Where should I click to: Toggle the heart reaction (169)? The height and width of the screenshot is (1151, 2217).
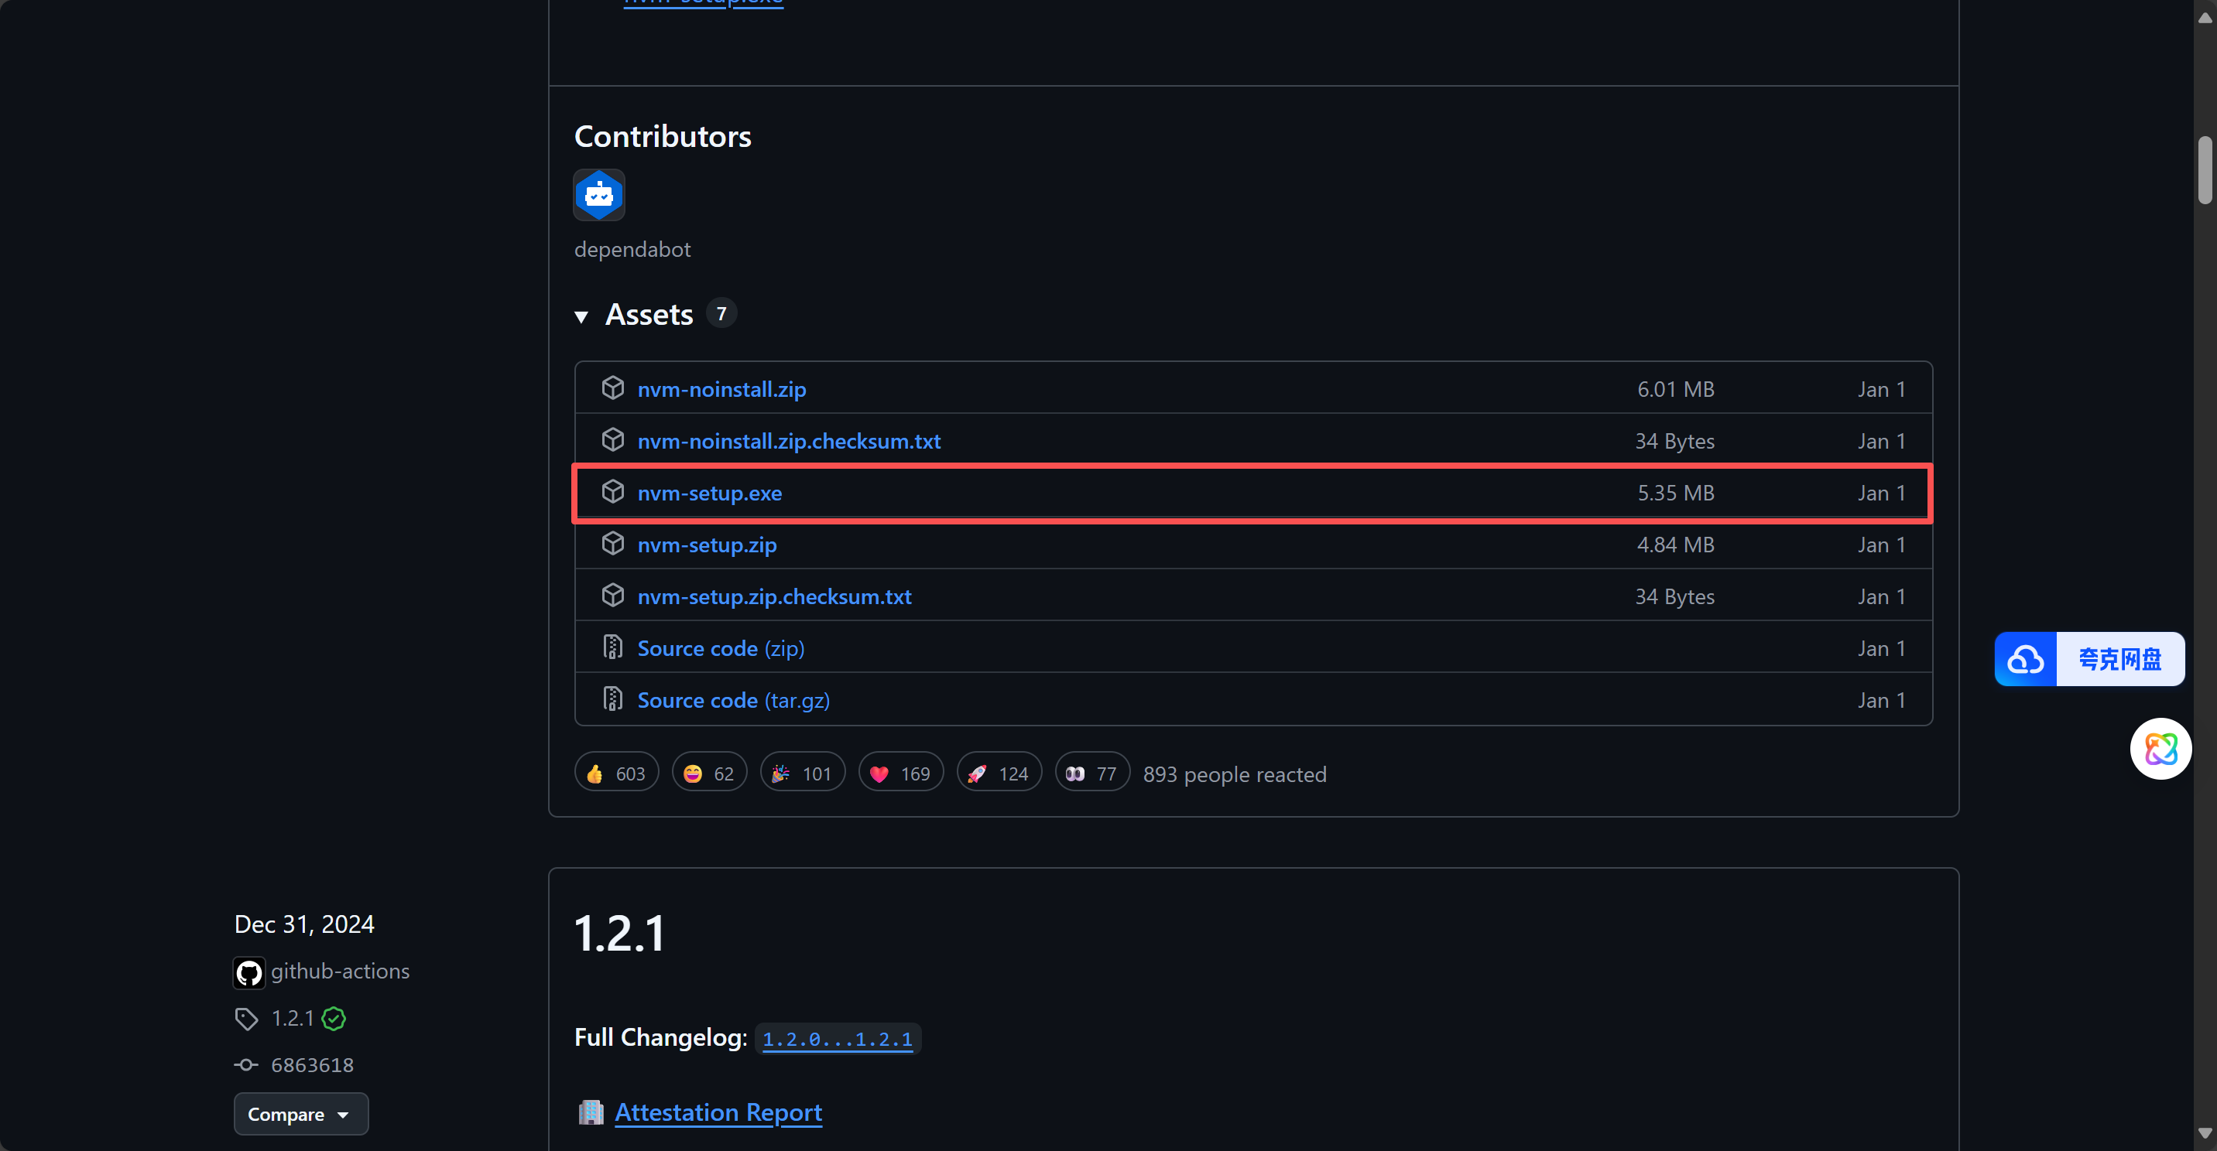[900, 774]
